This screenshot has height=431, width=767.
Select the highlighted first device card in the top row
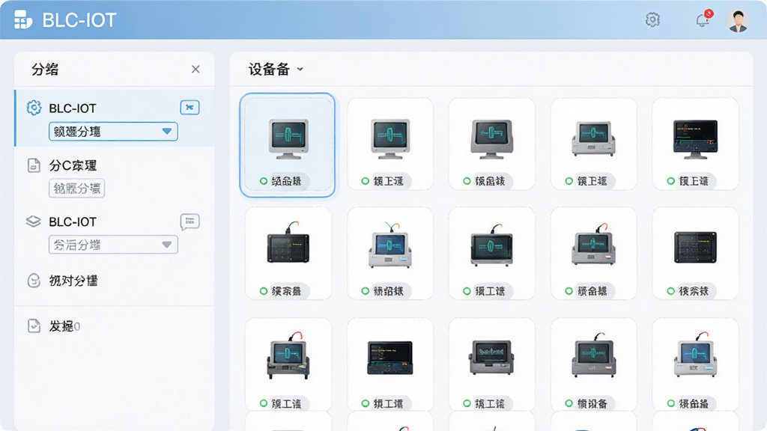288,145
